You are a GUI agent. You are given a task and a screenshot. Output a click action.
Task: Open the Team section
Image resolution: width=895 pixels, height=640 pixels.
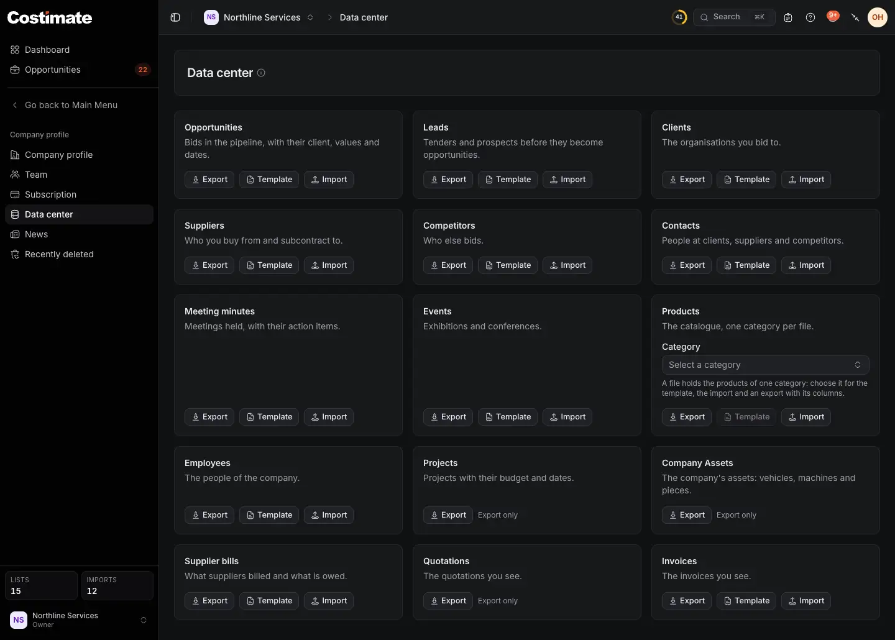(80, 175)
